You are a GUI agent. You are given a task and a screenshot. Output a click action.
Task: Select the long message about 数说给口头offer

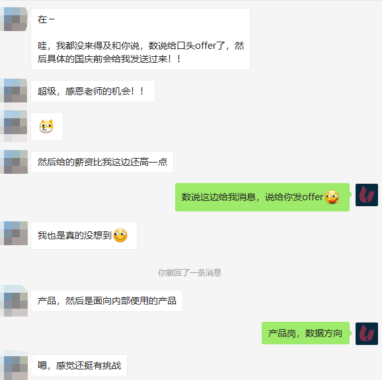[140, 39]
